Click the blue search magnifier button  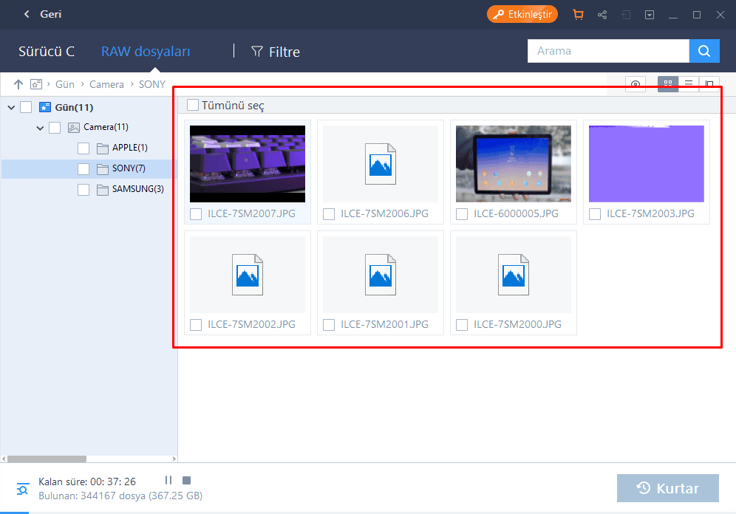pyautogui.click(x=704, y=51)
